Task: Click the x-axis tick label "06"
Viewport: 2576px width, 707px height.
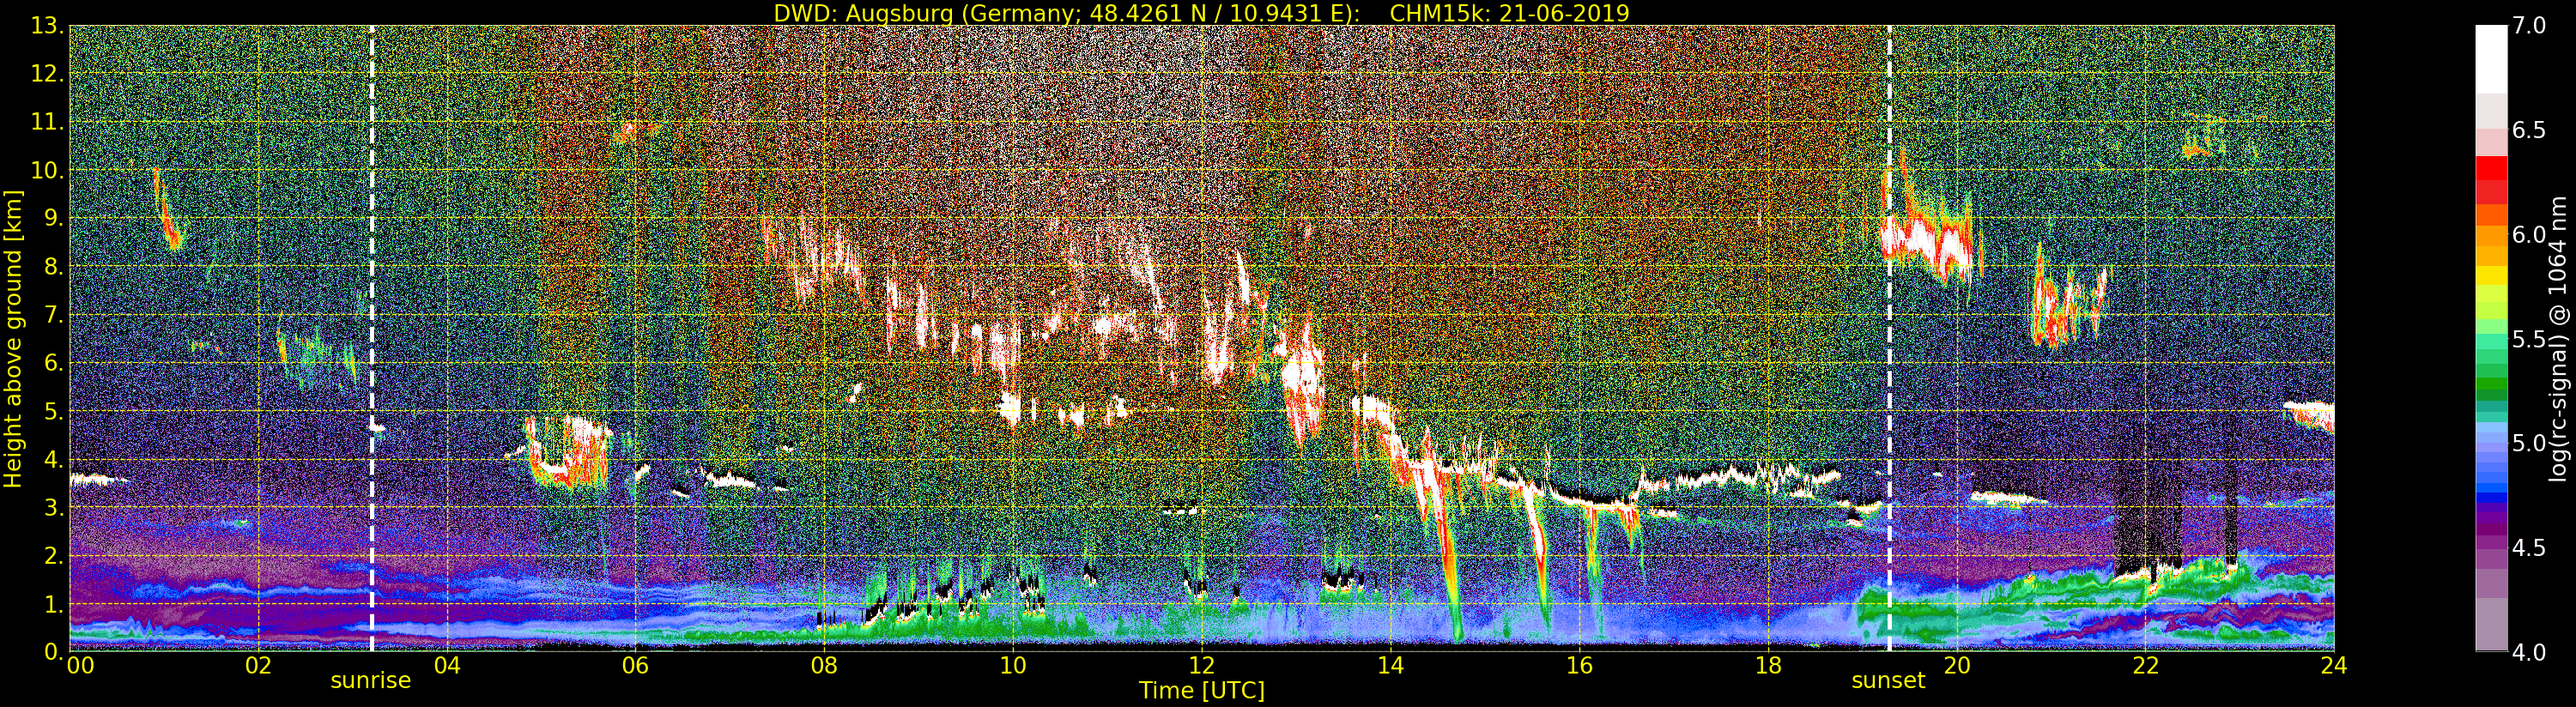Action: point(635,666)
